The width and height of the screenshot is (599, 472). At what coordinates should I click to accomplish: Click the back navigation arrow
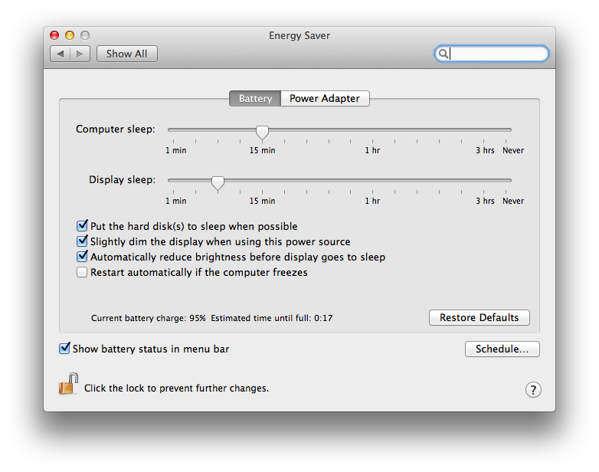click(61, 54)
